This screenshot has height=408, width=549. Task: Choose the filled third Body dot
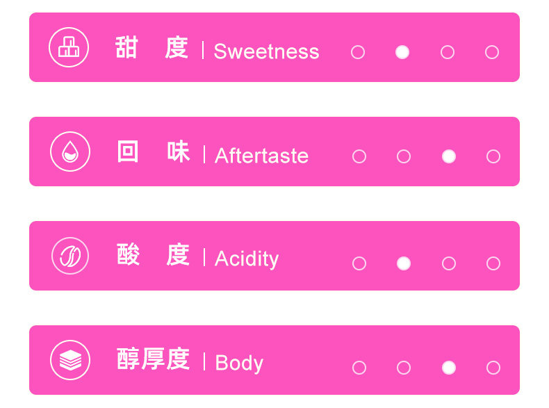point(449,368)
